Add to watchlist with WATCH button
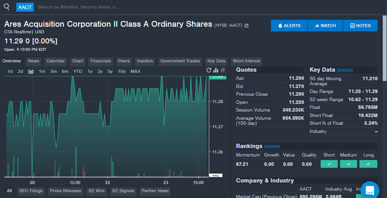The height and width of the screenshot is (198, 387). click(x=325, y=26)
